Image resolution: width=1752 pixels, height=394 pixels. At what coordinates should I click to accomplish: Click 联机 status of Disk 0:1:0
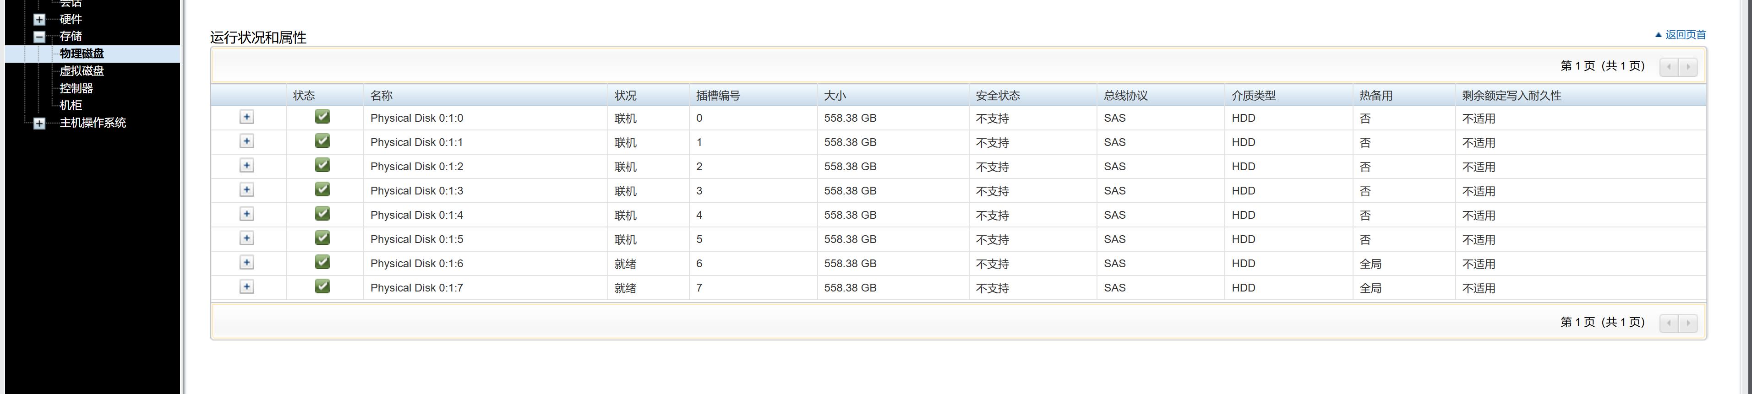click(626, 118)
